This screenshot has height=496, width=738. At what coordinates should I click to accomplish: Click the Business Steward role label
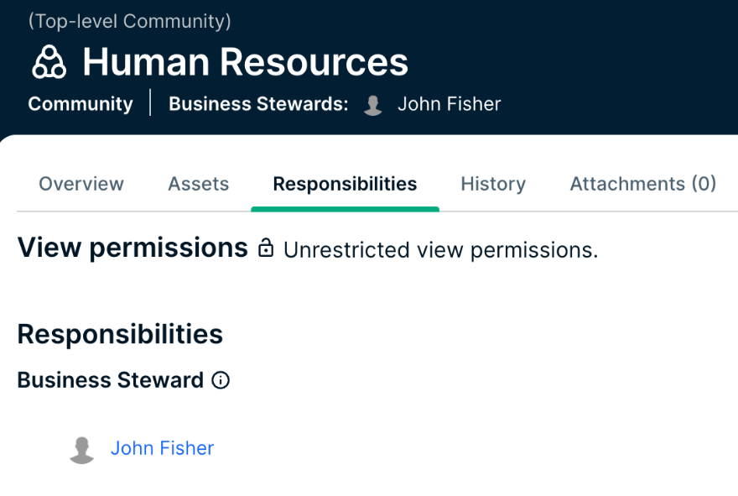coord(110,380)
